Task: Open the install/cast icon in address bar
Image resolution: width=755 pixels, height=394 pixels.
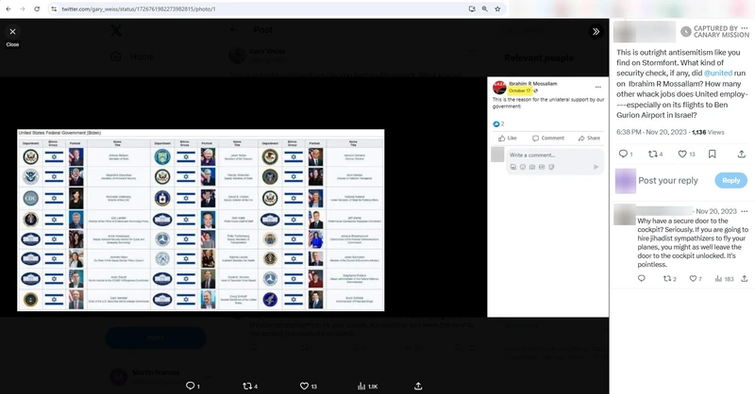Action: coord(472,8)
